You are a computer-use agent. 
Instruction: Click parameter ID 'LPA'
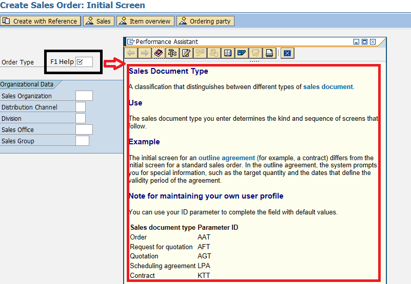click(x=204, y=266)
